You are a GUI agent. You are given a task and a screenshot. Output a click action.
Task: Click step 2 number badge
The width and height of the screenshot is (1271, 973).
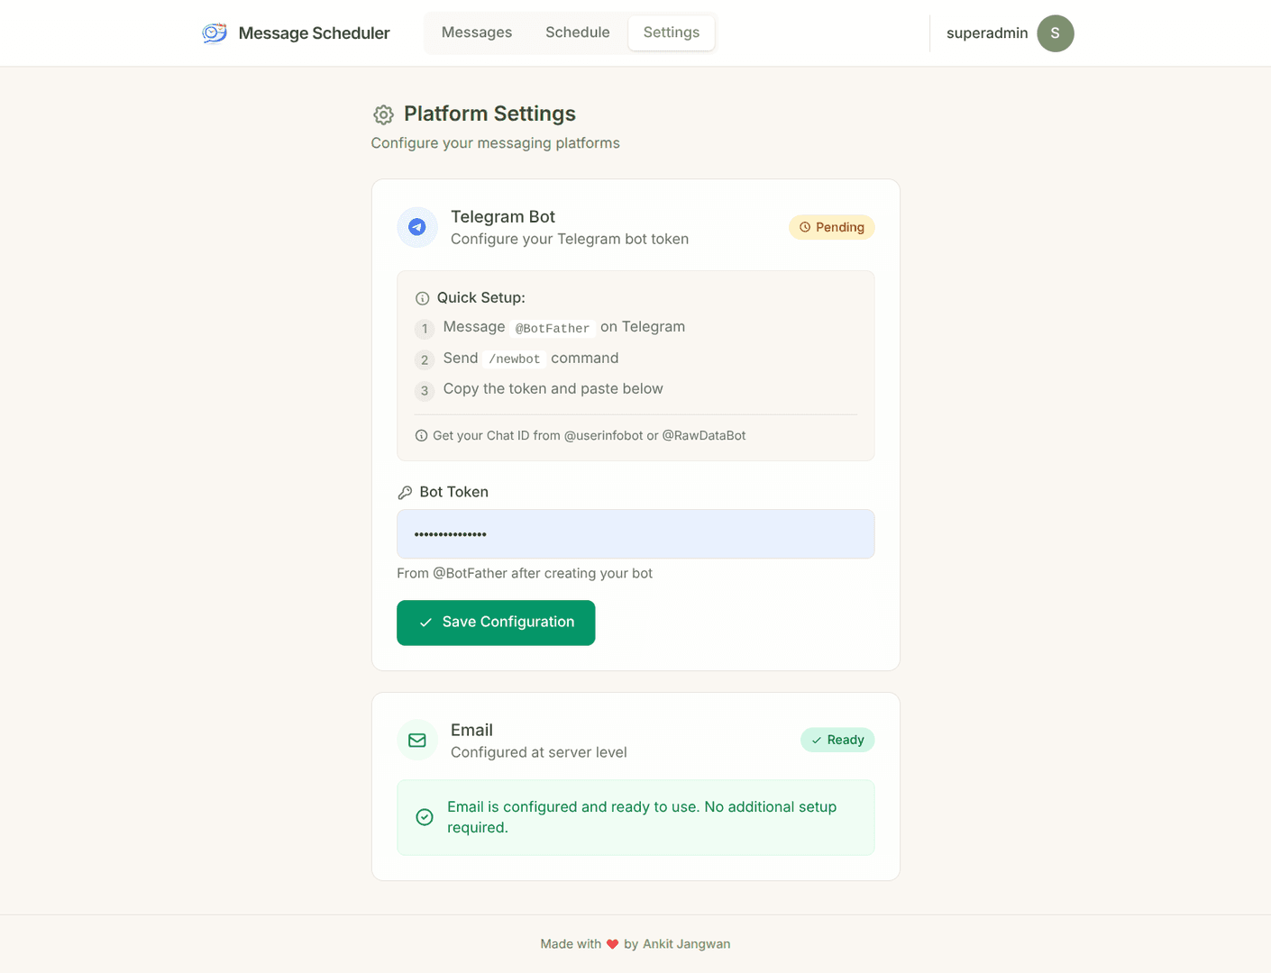pyautogui.click(x=425, y=360)
